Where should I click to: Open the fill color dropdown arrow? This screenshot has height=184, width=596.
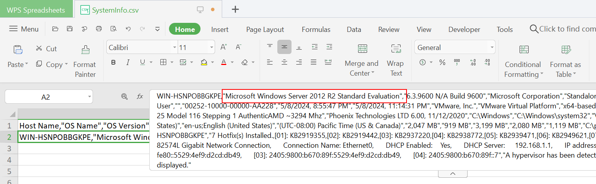(x=213, y=62)
